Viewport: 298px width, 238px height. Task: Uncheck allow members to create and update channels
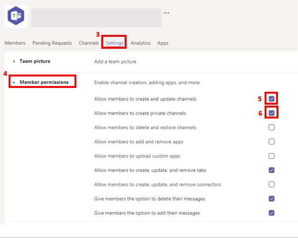pos(271,99)
